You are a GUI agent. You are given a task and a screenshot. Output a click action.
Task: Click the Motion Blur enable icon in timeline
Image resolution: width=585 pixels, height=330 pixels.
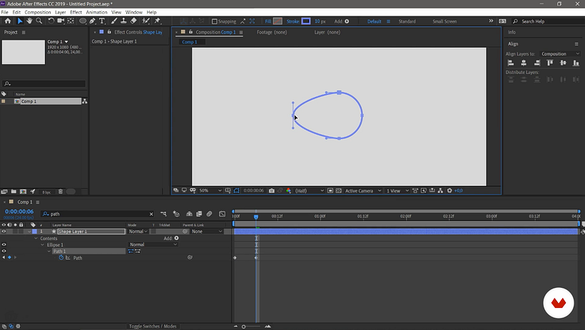click(209, 214)
